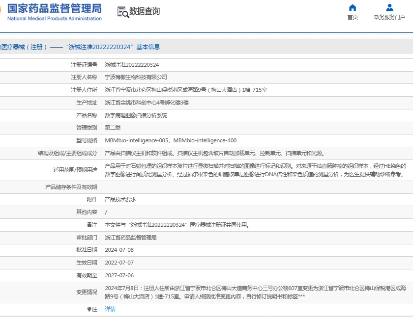
Task: Select the expiry date 2027-07-06
Action: point(119,275)
